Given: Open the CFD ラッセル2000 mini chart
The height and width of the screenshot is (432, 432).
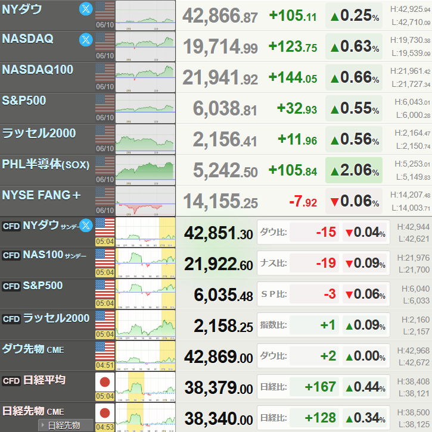Looking at the screenshot, I should pyautogui.click(x=145, y=325).
